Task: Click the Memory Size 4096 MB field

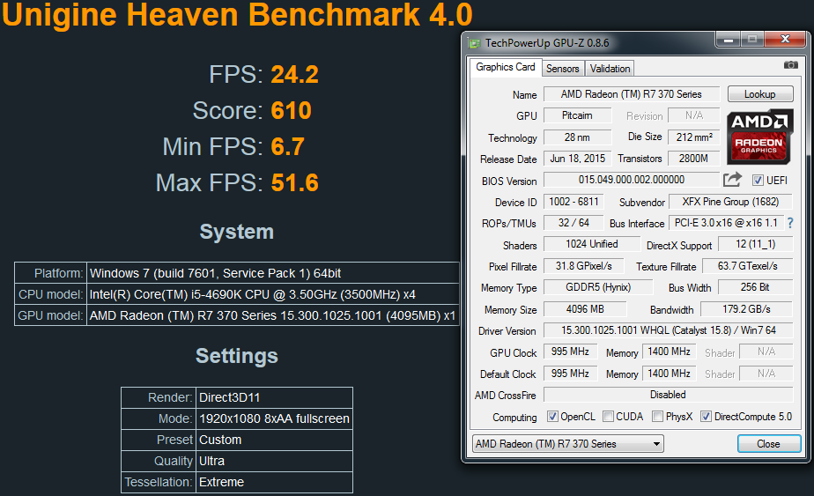Action: [x=585, y=309]
